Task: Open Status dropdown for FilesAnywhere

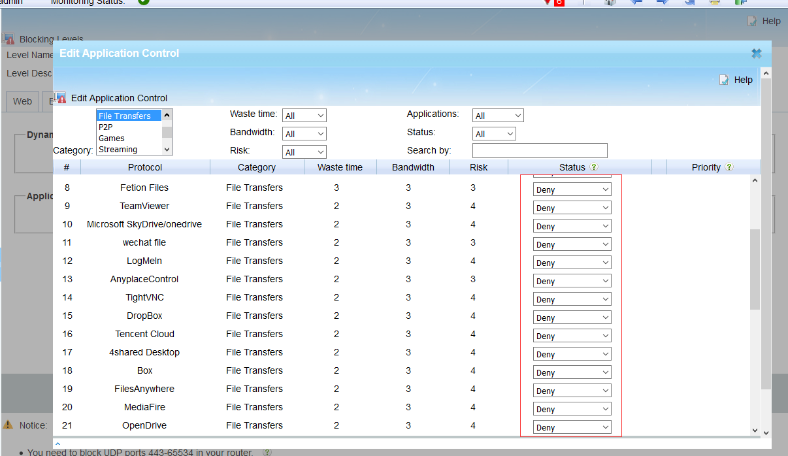Action: 572,391
